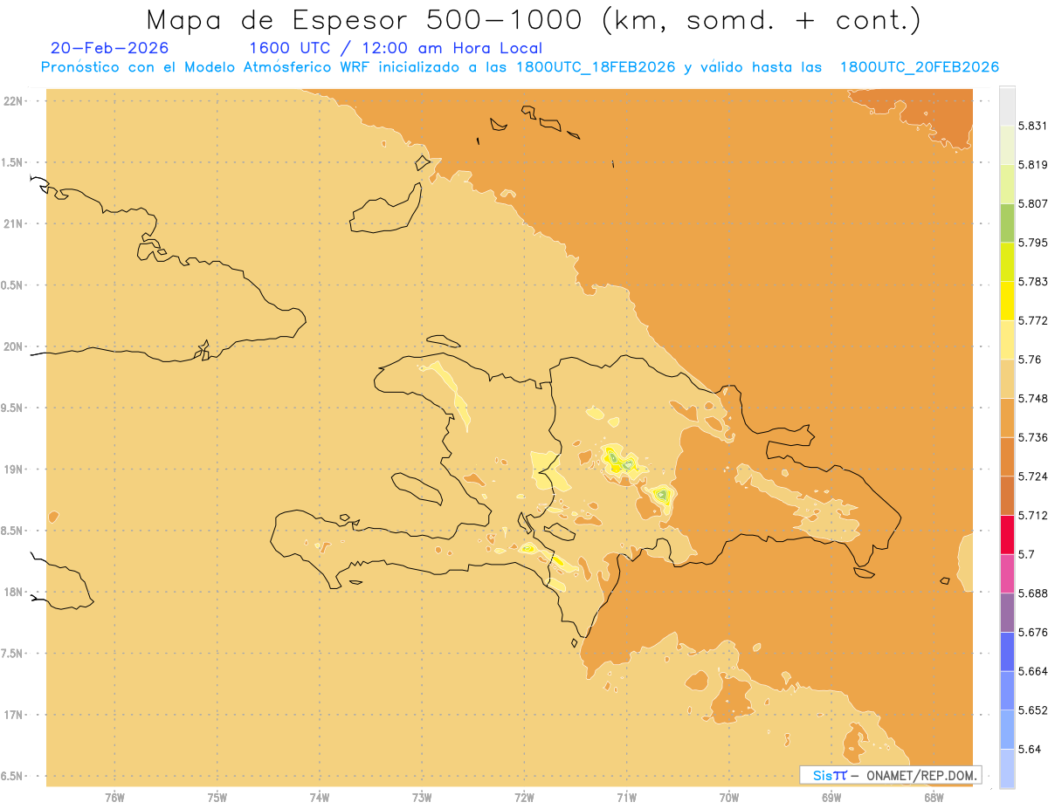Click the longitude label 76W
The image size is (1048, 809).
(114, 799)
